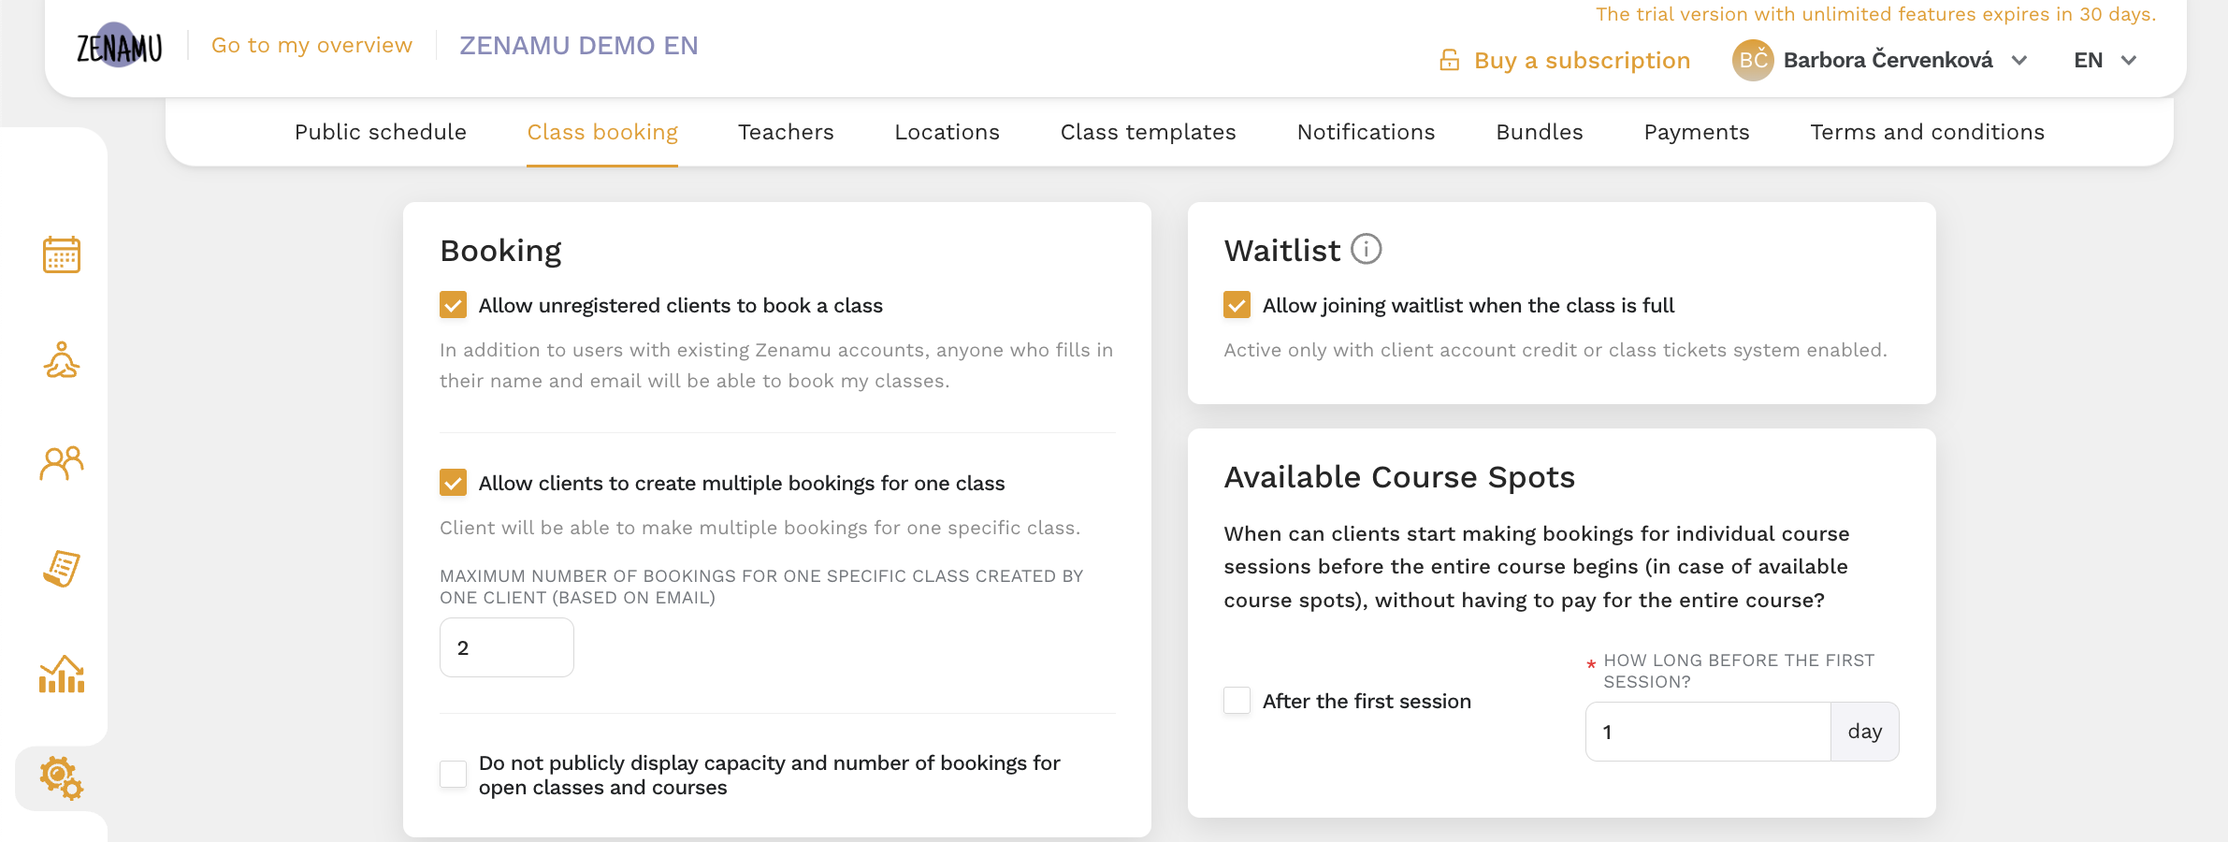Expand the EN language dropdown chevron

tap(2129, 61)
